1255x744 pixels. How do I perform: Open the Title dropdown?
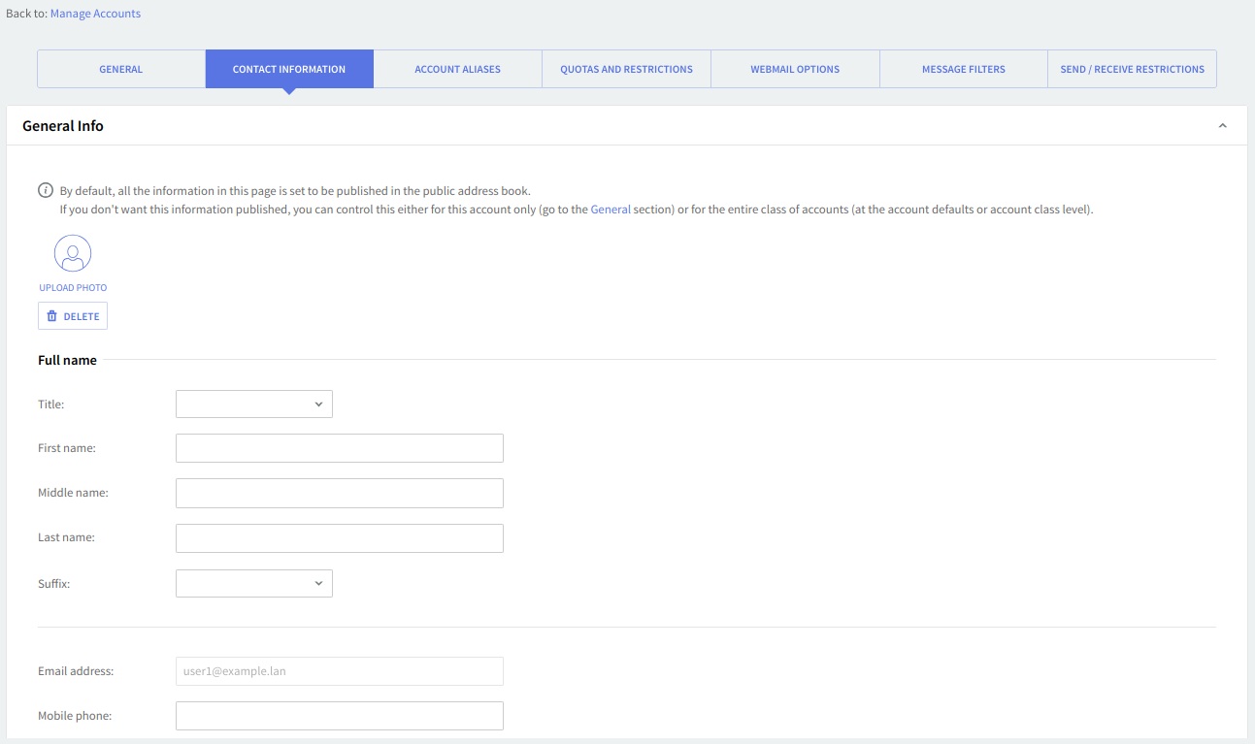253,404
